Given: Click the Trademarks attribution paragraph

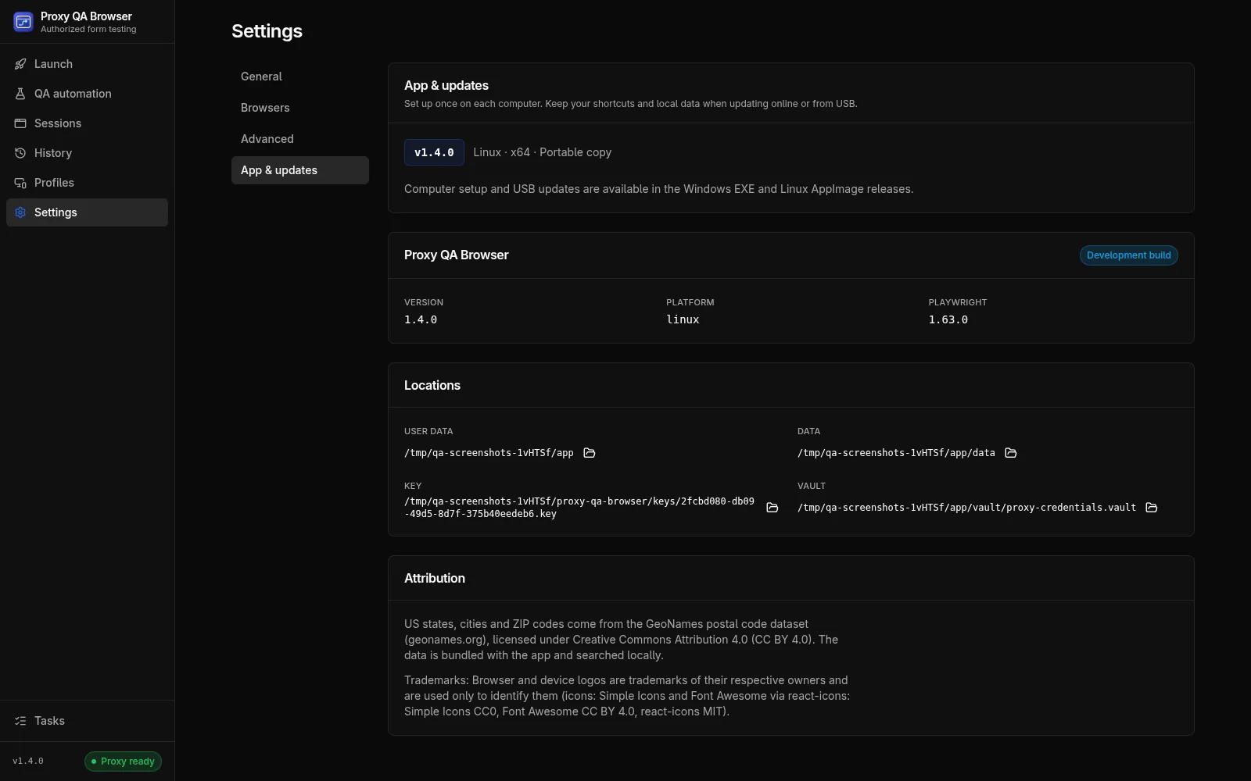Looking at the screenshot, I should click(x=627, y=696).
